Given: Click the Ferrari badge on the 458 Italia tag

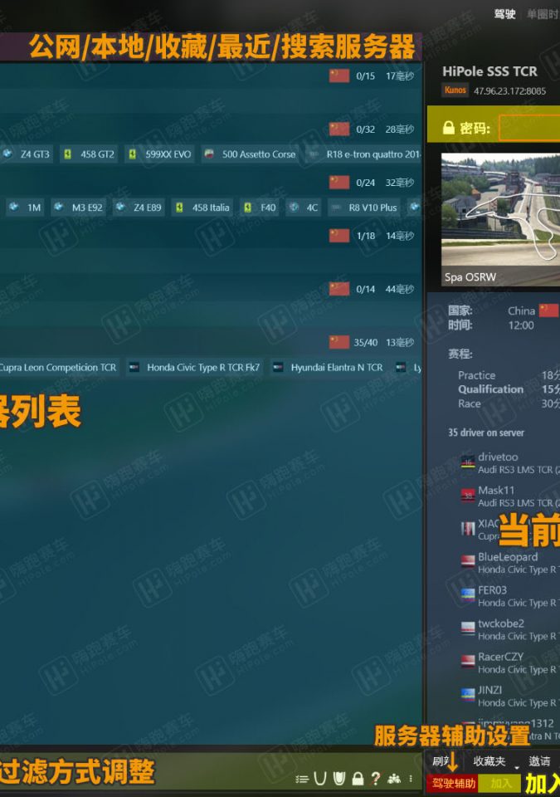Looking at the screenshot, I should click(x=179, y=208).
